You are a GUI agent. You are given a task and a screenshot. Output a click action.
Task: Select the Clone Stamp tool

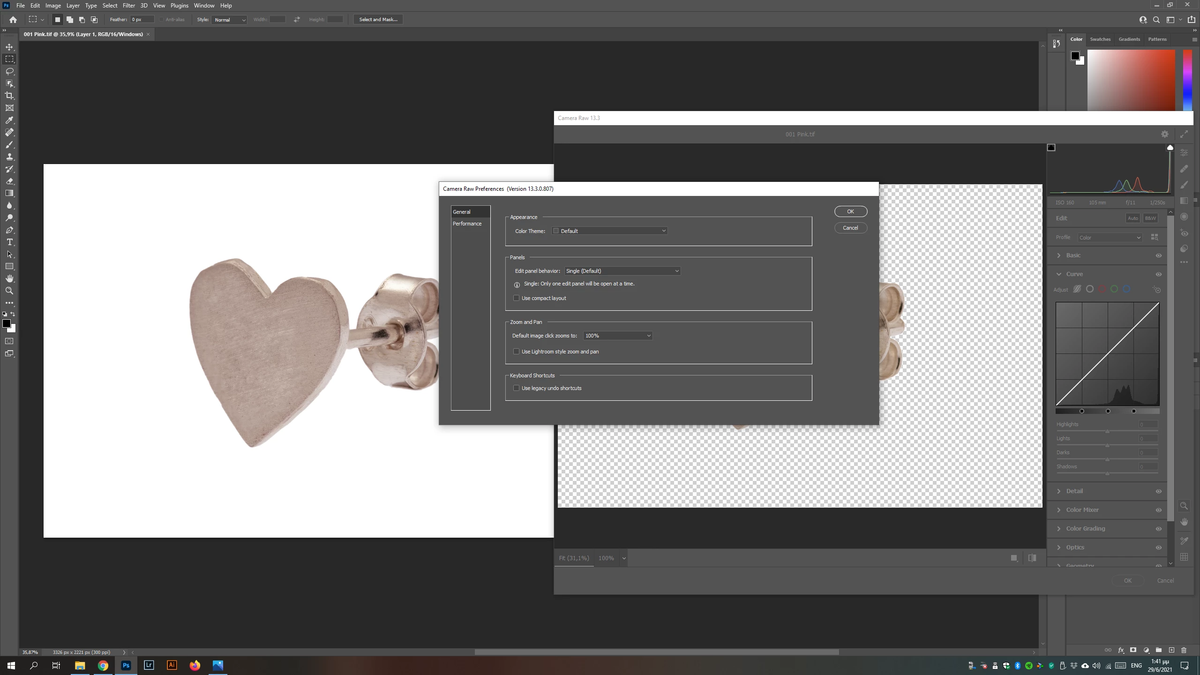coord(9,157)
